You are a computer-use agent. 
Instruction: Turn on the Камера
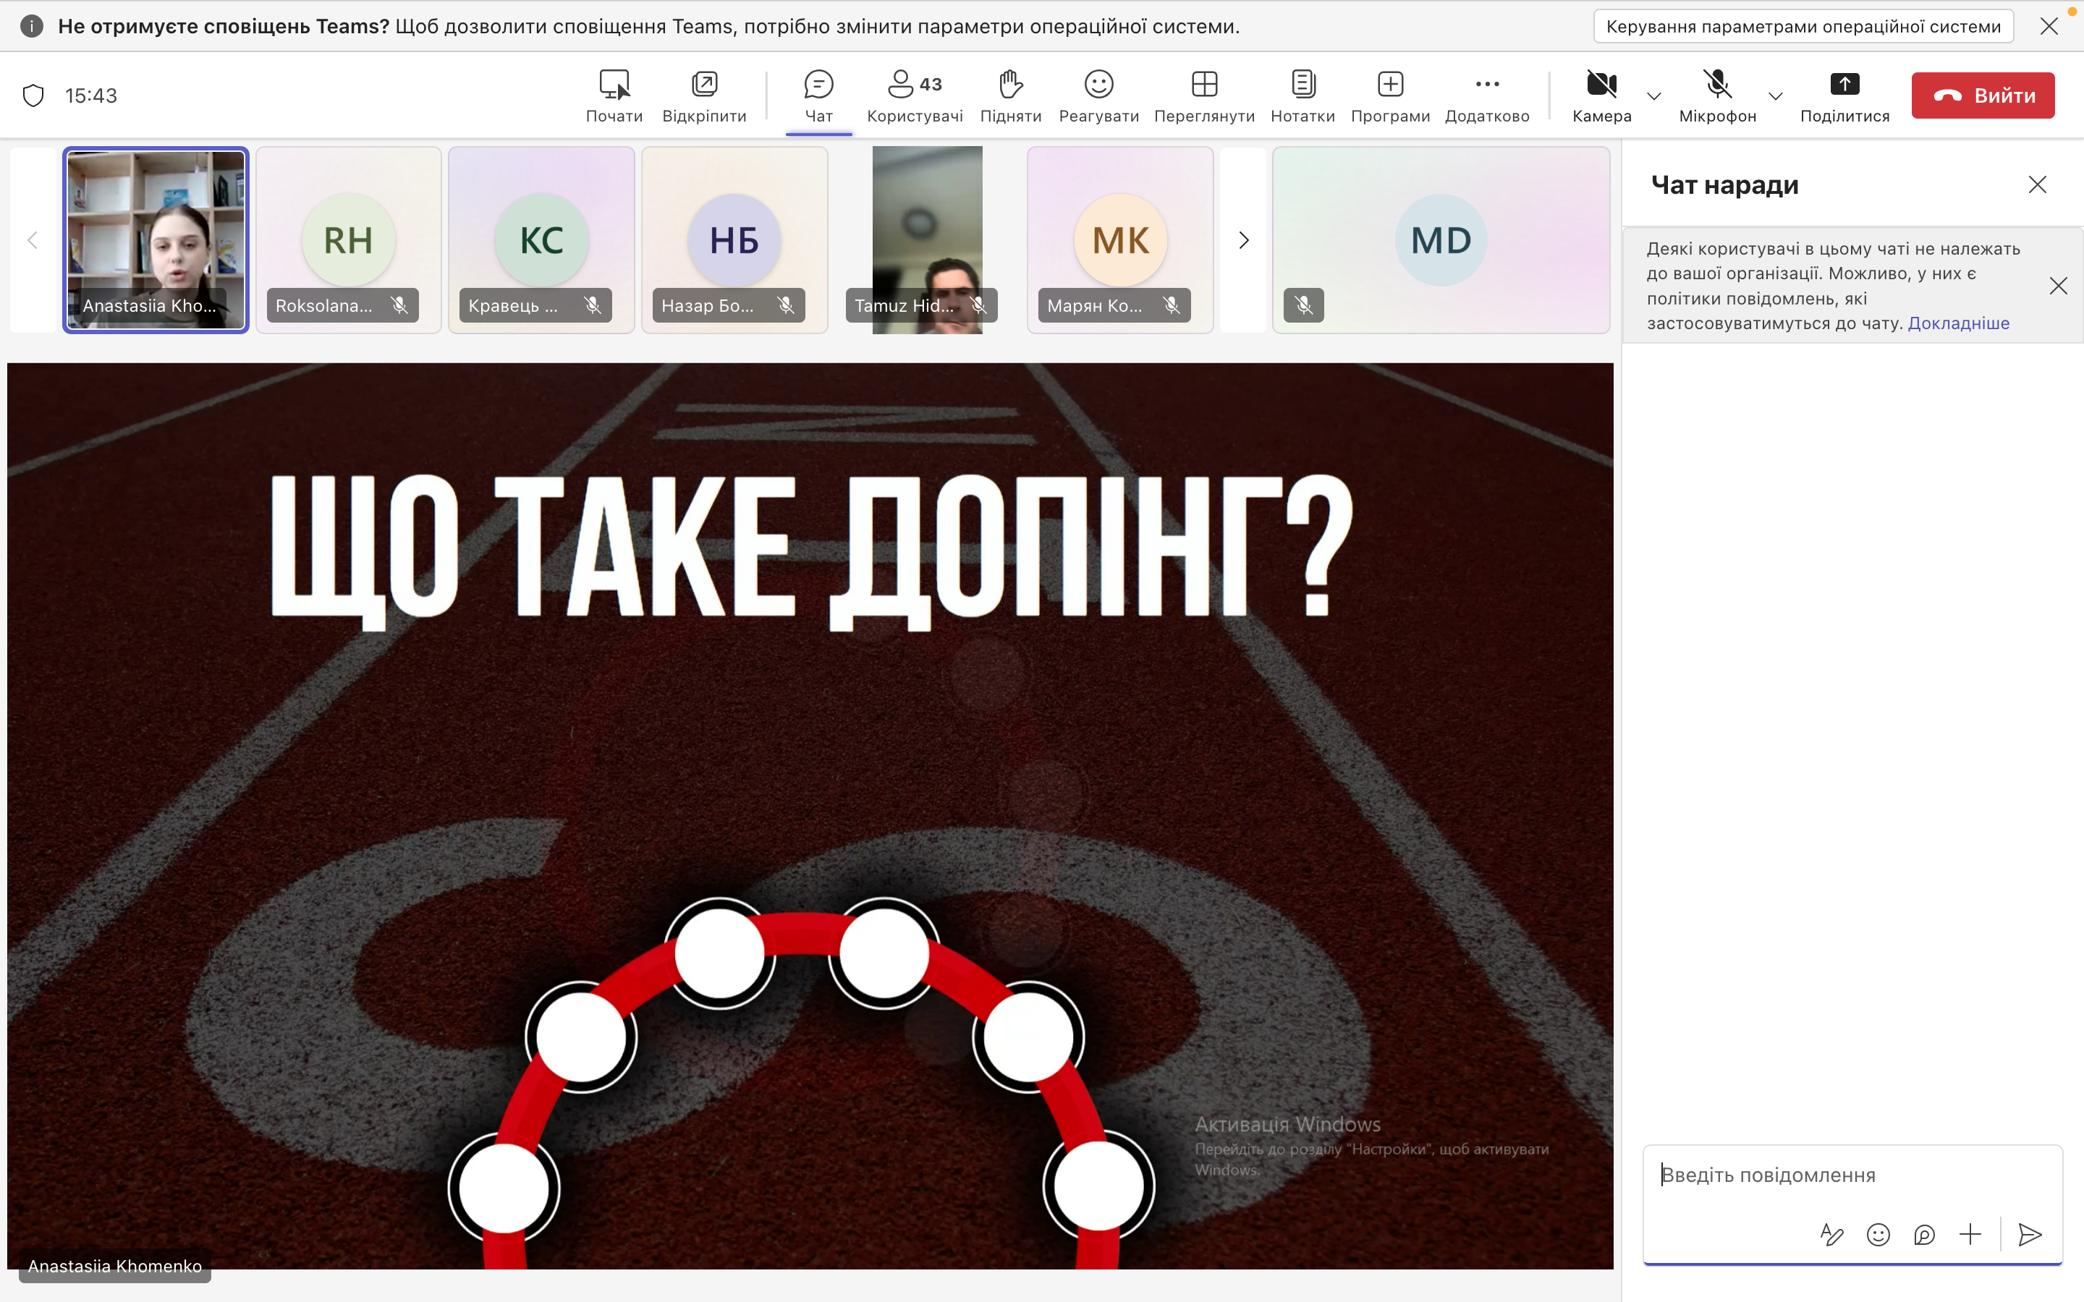(1602, 96)
